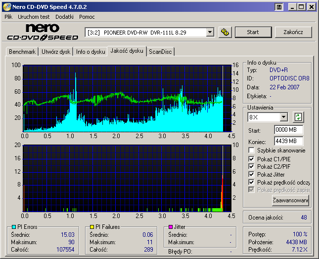Click the PI Errors average 15.03
This screenshot has width=319, height=259.
pyautogui.click(x=68, y=235)
